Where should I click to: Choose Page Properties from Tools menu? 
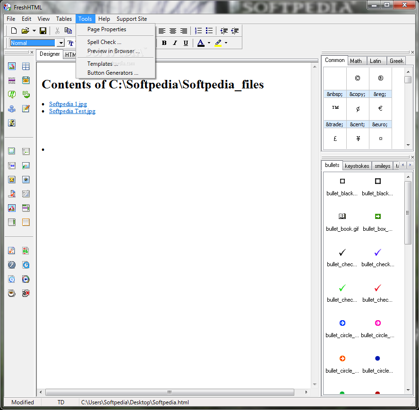click(x=107, y=29)
